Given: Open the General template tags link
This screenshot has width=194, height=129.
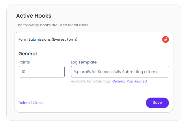Looking at the screenshot, I should pos(119,81).
